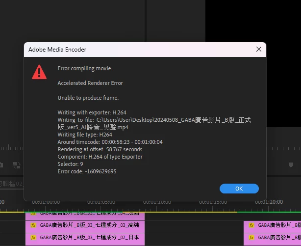Click the 00:01:00:00 ruler mark
This screenshot has width=301, height=246.
point(46,202)
